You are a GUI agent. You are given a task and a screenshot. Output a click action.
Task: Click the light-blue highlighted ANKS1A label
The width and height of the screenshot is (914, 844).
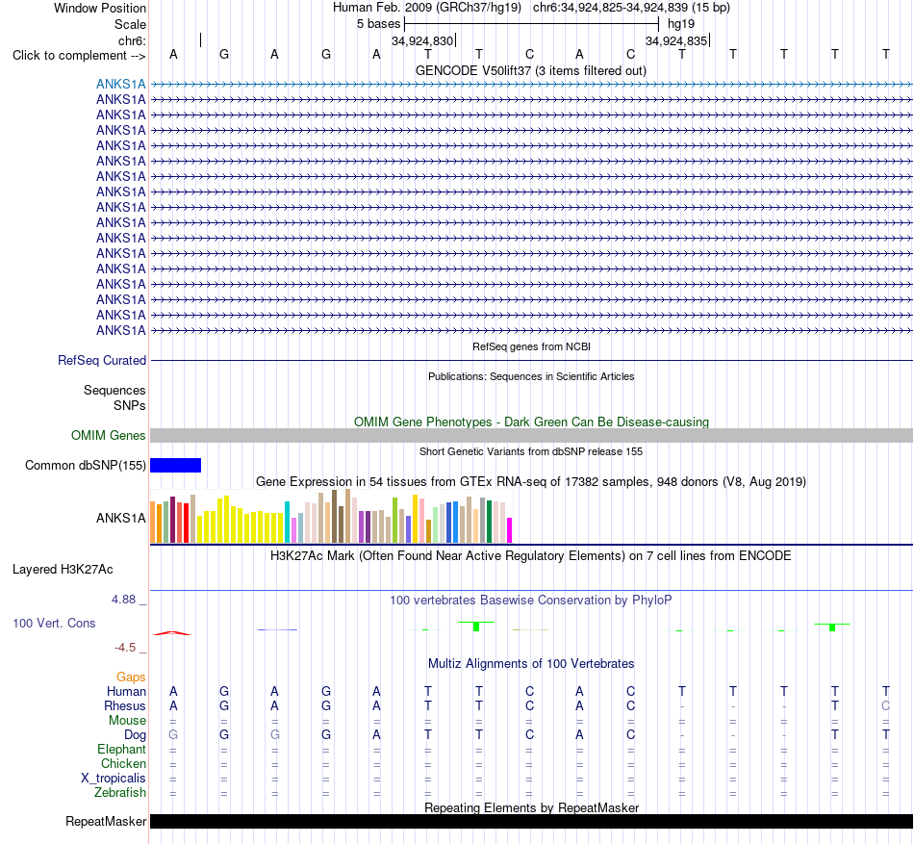click(120, 84)
